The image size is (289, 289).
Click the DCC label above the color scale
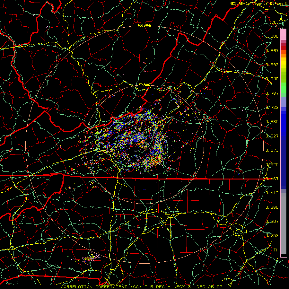[x=282, y=19]
